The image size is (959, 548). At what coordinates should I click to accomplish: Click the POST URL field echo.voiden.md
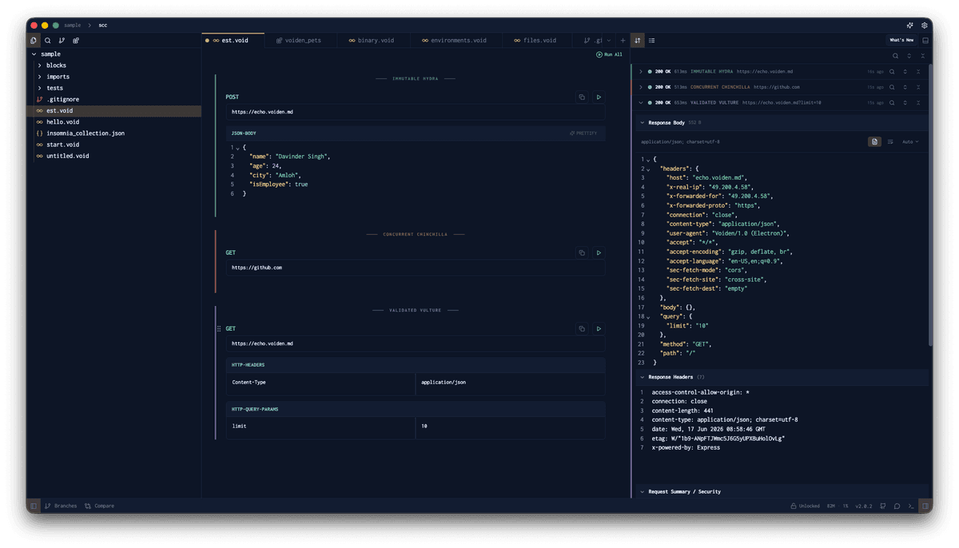(416, 112)
